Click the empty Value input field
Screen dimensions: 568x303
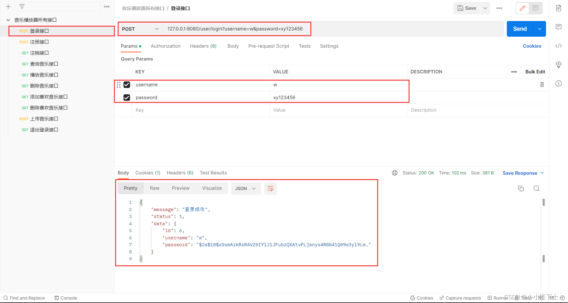tap(338, 110)
